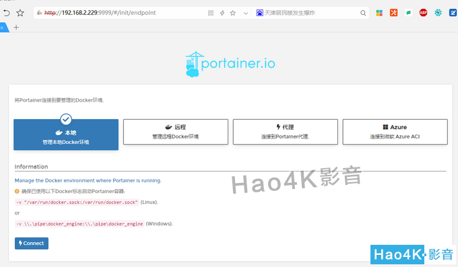Viewport: 458px width, 267px height.
Task: Click the teal gear extension icon
Action: click(438, 13)
